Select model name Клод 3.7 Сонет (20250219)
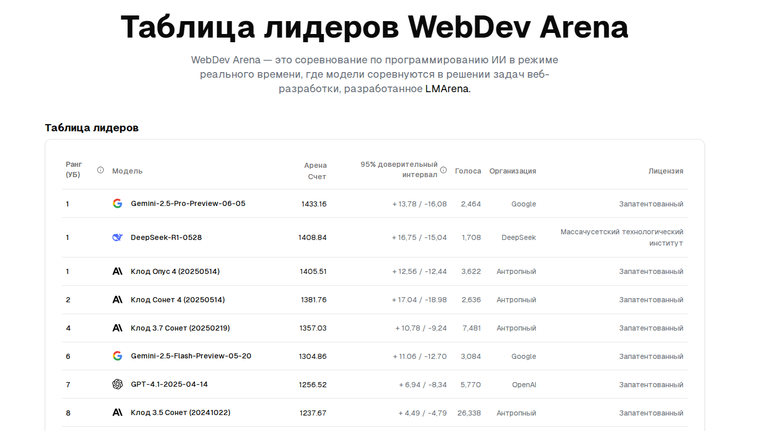 (x=180, y=328)
